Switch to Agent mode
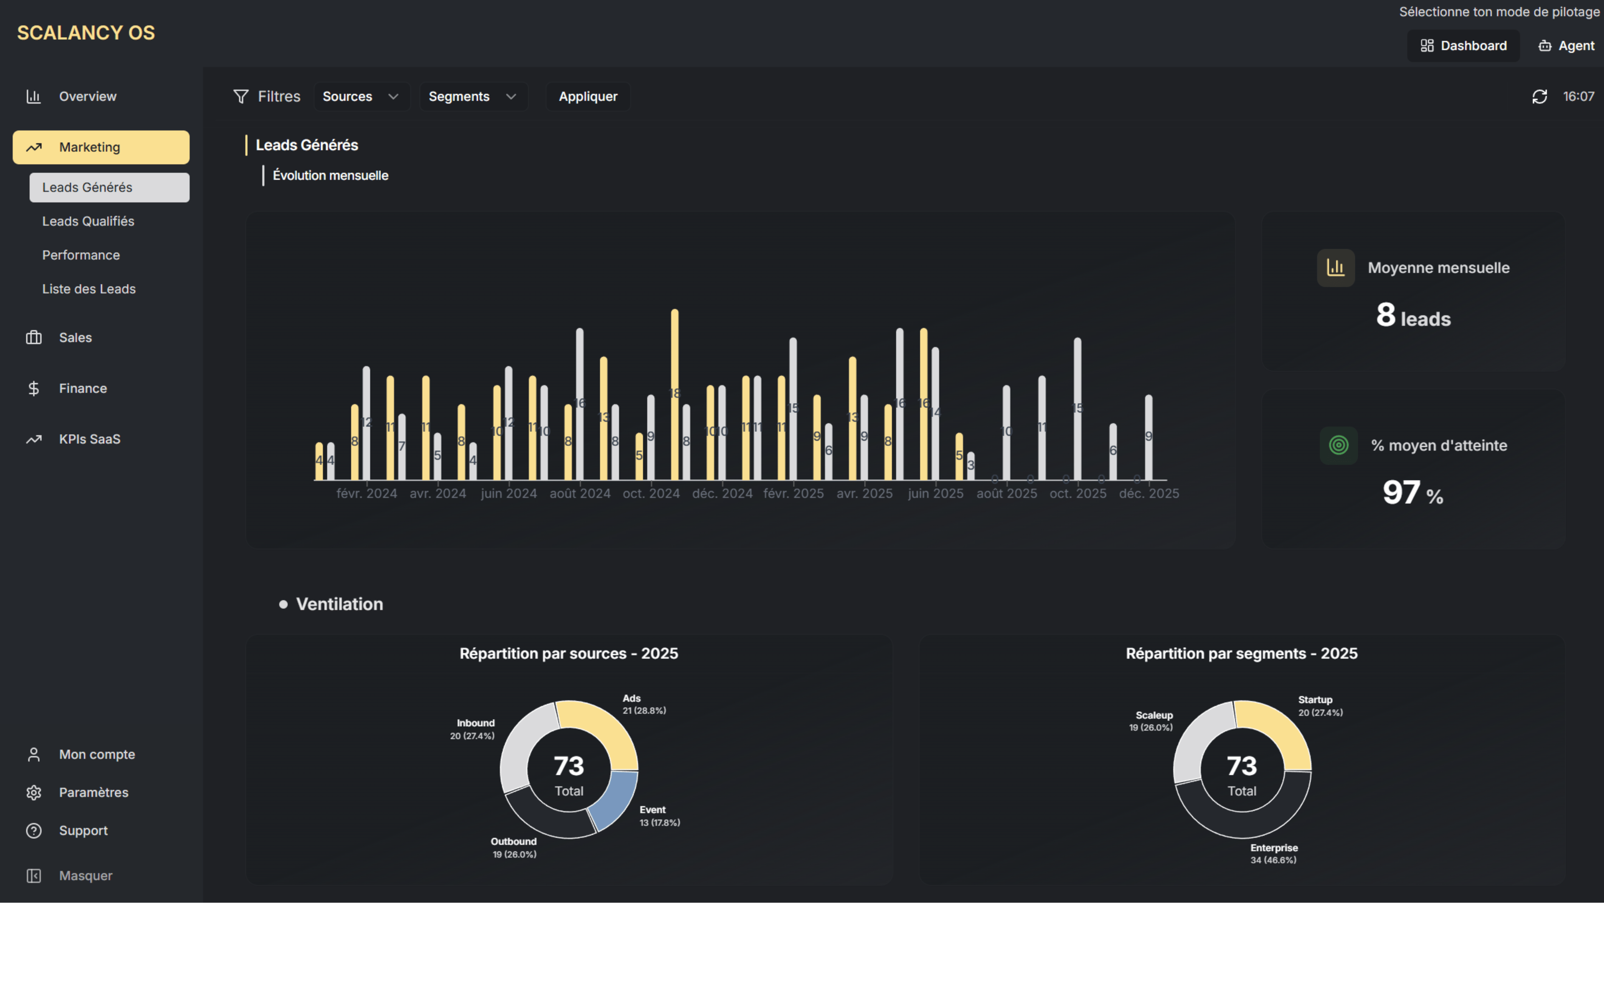 click(1565, 45)
